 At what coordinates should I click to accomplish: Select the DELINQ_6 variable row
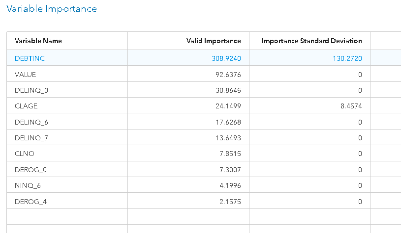(x=29, y=122)
